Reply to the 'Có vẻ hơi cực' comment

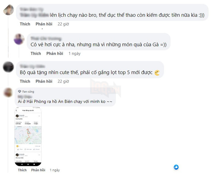[x=55, y=53]
